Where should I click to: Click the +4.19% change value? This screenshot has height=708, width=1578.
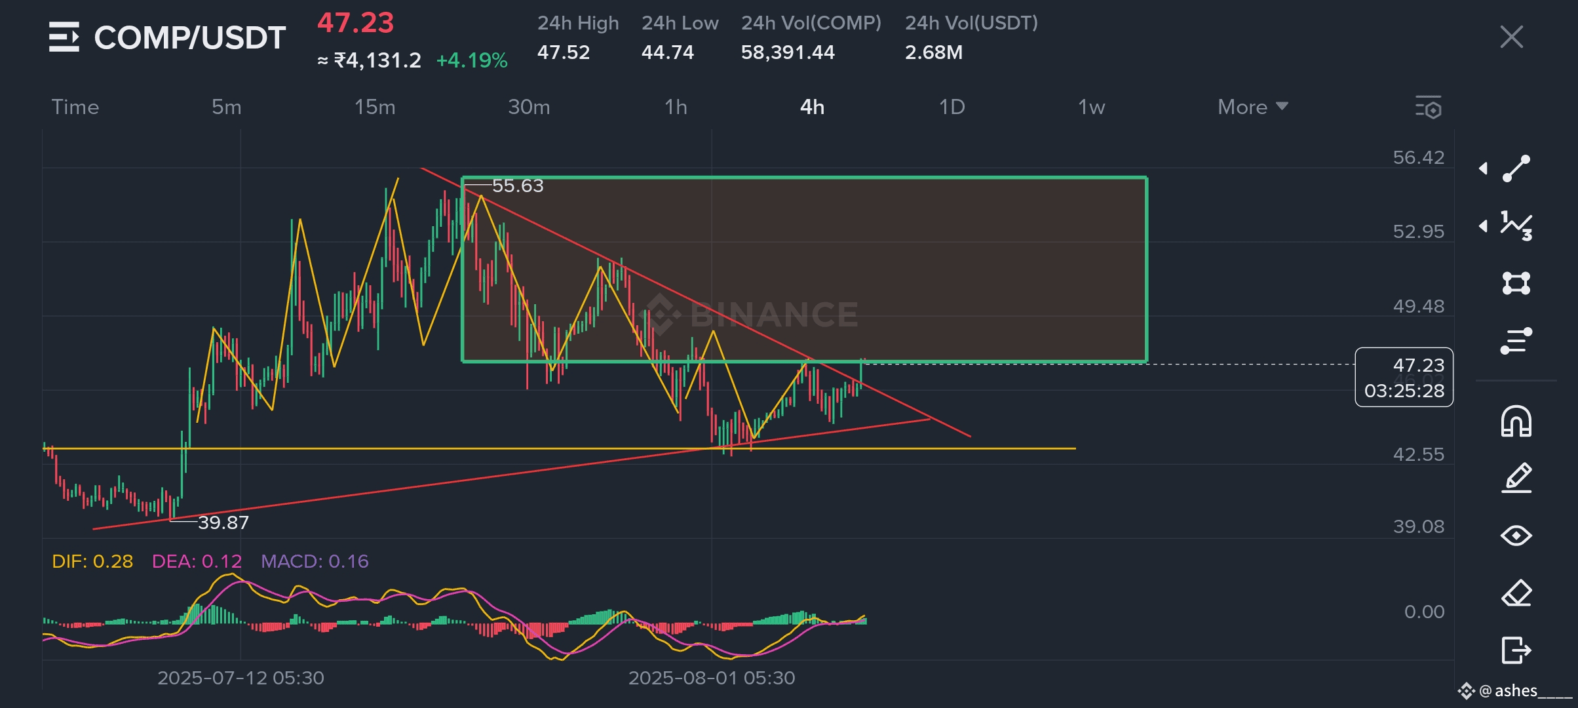tap(472, 60)
